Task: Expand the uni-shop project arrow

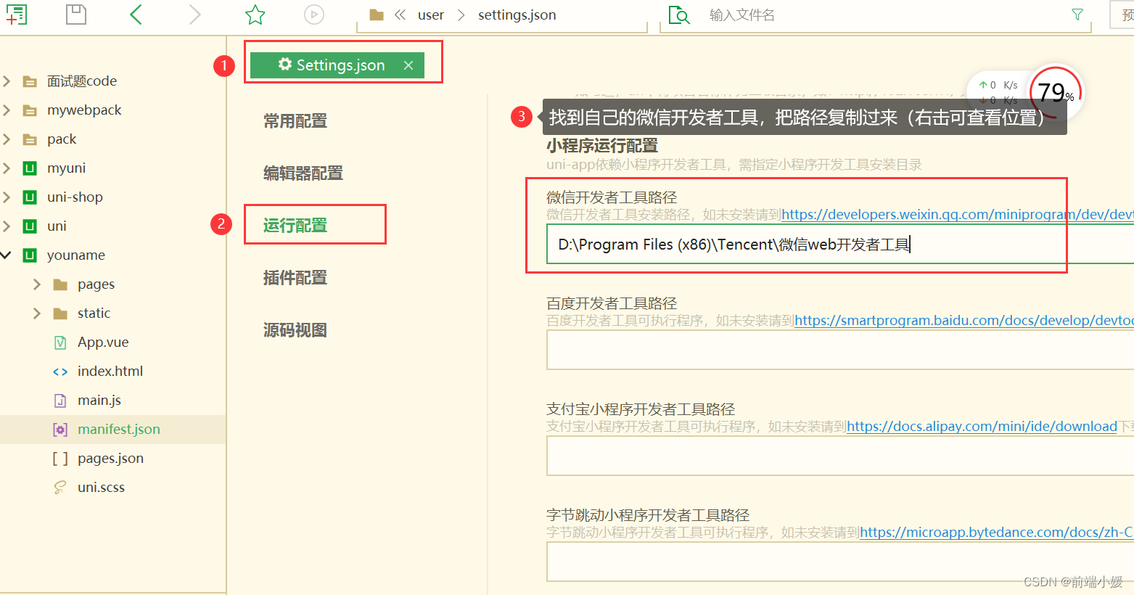Action: [x=7, y=197]
